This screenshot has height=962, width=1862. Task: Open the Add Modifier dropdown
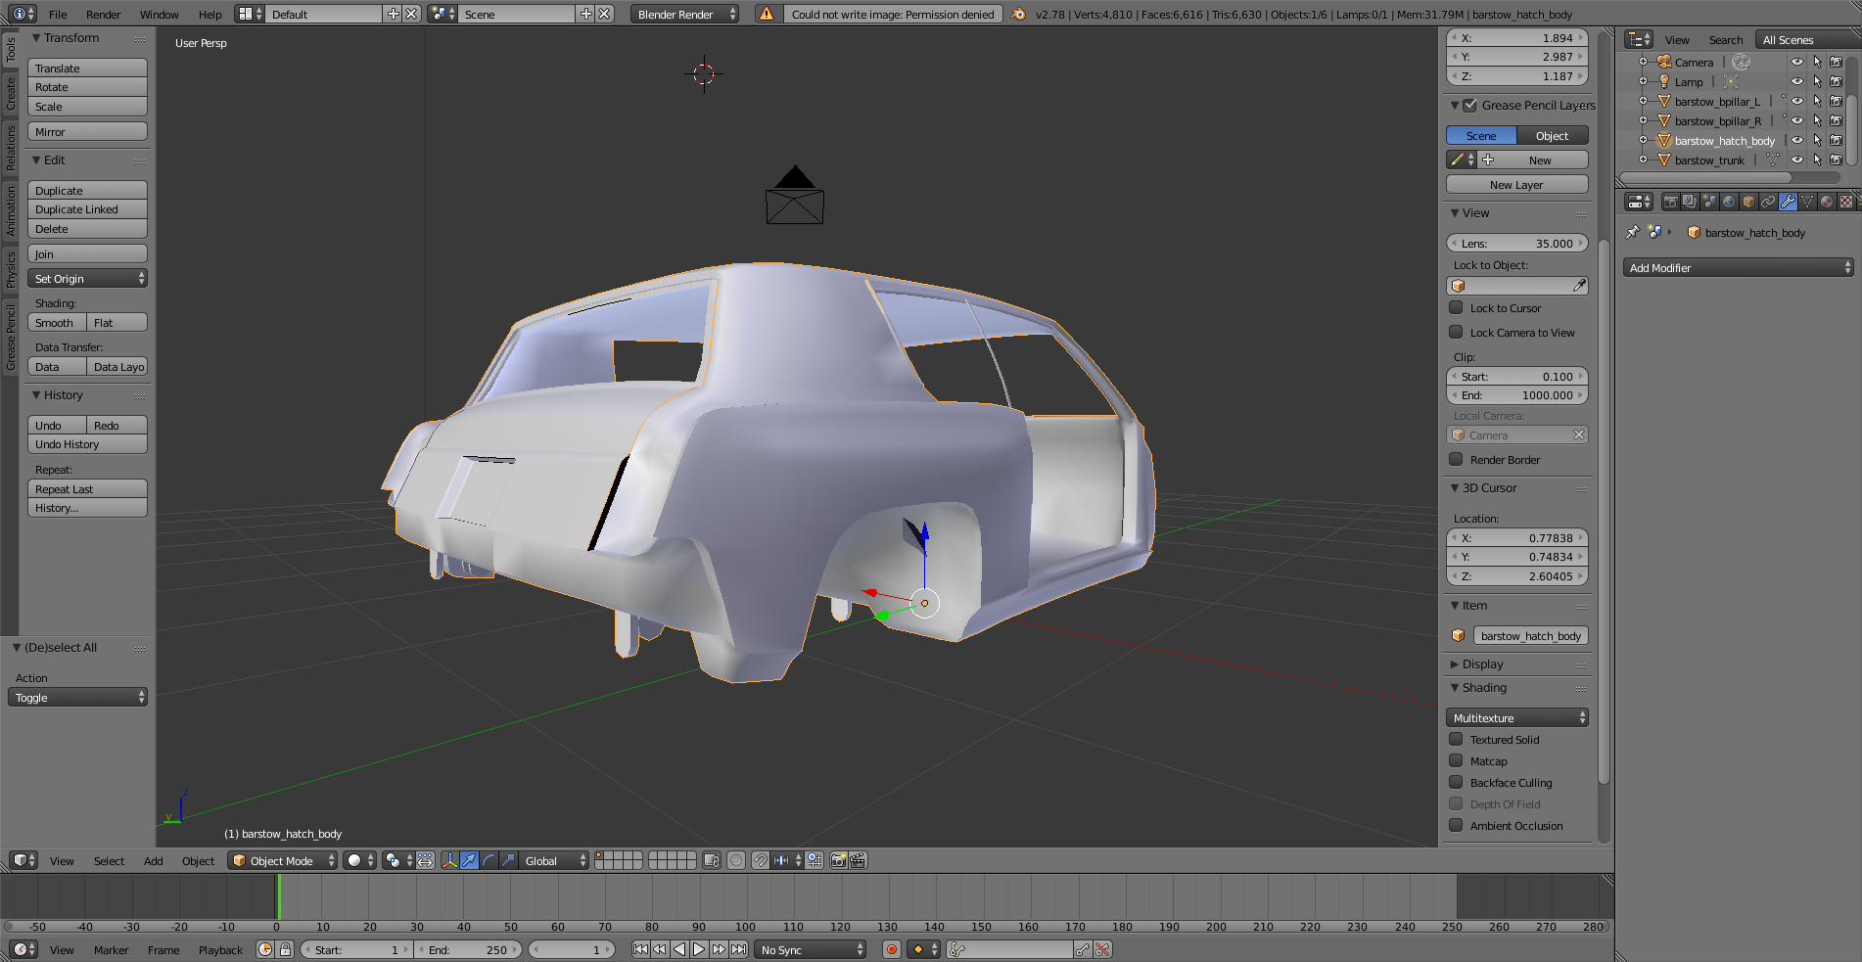pyautogui.click(x=1739, y=267)
